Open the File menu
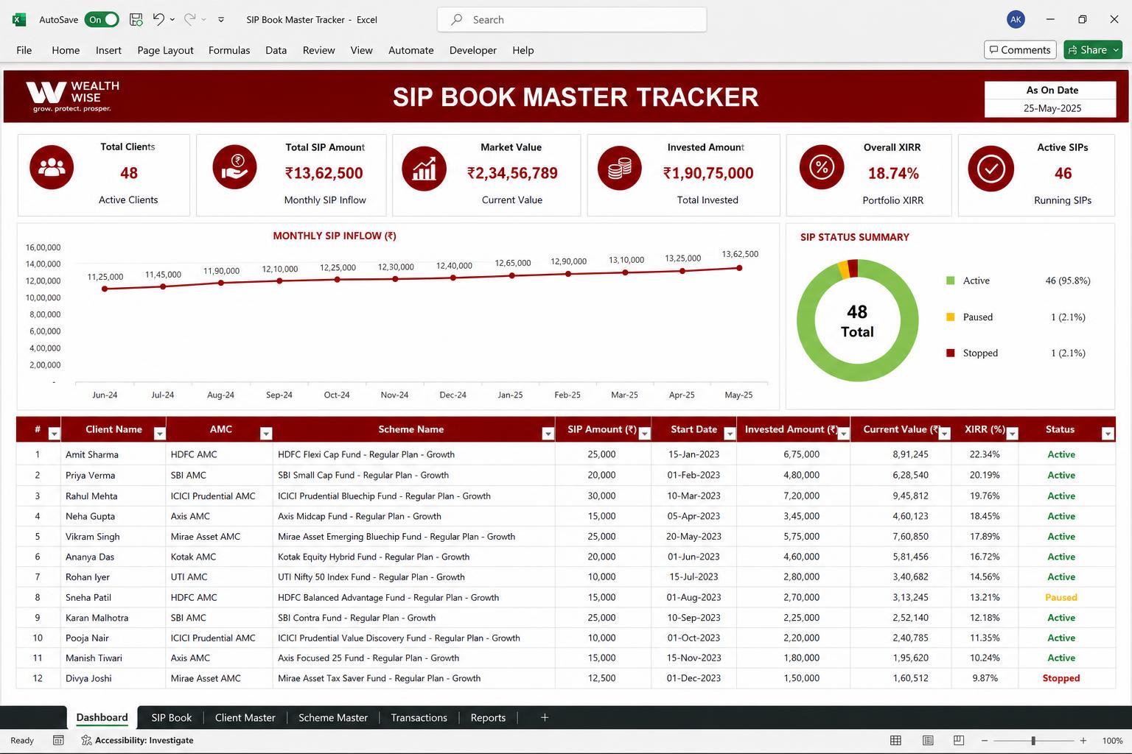Screen dimensions: 1132x754 click(x=24, y=50)
